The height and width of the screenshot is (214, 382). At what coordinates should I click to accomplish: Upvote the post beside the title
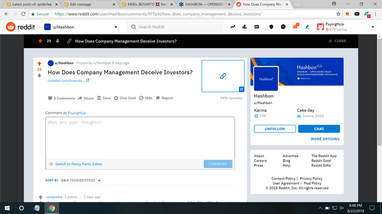point(39,64)
